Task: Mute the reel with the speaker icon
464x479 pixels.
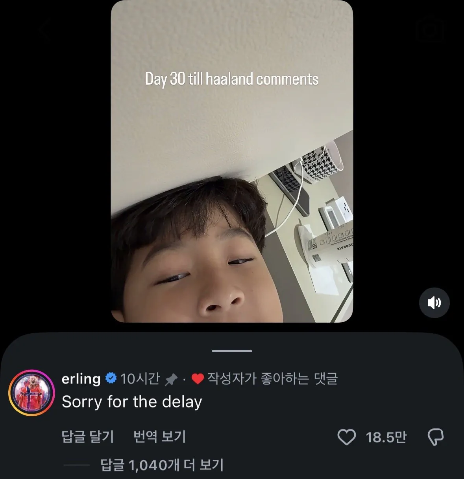Action: tap(434, 303)
